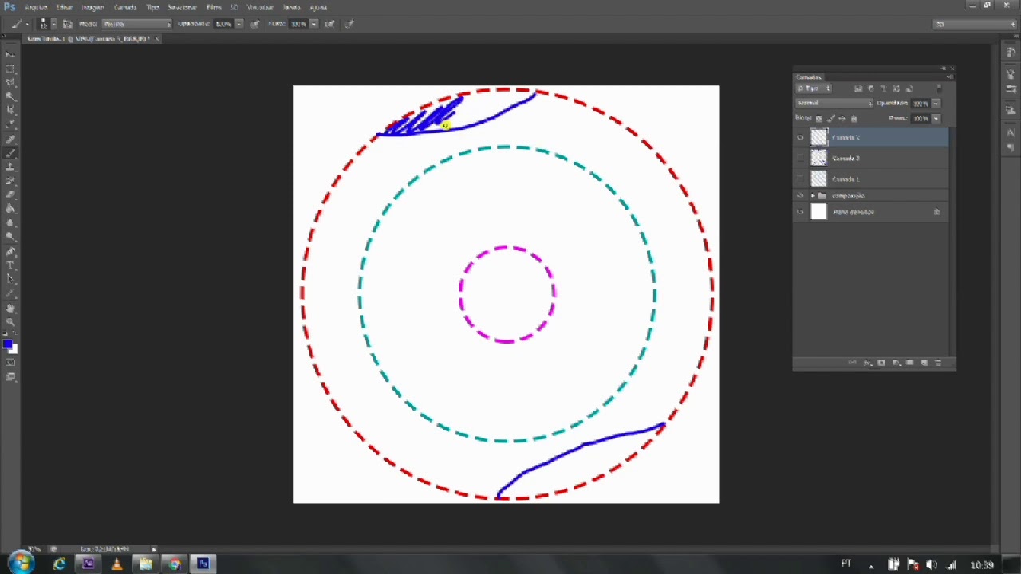Screen dimensions: 1021x574
Task: Select the Horizontal Type tool
Action: (x=10, y=265)
